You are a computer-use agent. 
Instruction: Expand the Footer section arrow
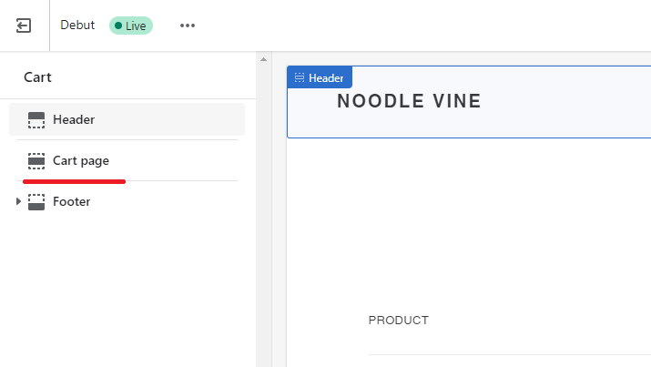(18, 201)
